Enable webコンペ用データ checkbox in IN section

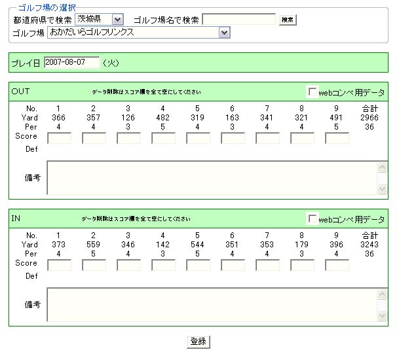point(312,219)
